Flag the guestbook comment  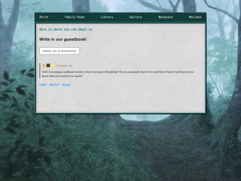[66, 85]
